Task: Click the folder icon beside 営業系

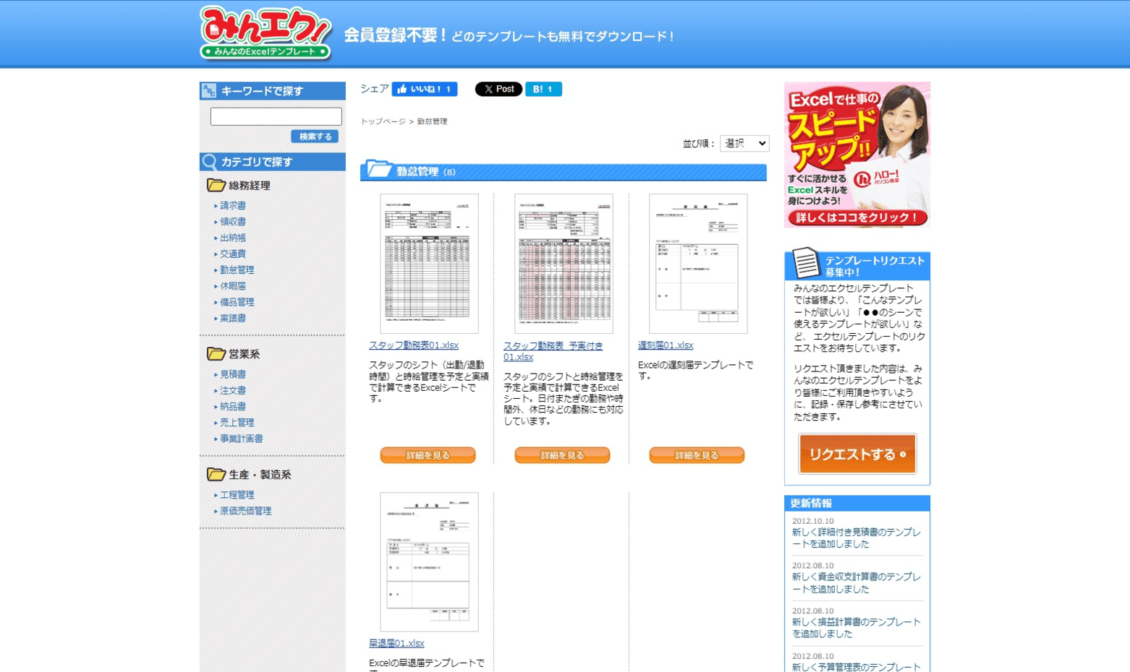Action: (216, 353)
